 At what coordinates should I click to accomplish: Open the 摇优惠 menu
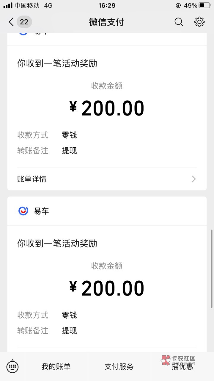182,367
